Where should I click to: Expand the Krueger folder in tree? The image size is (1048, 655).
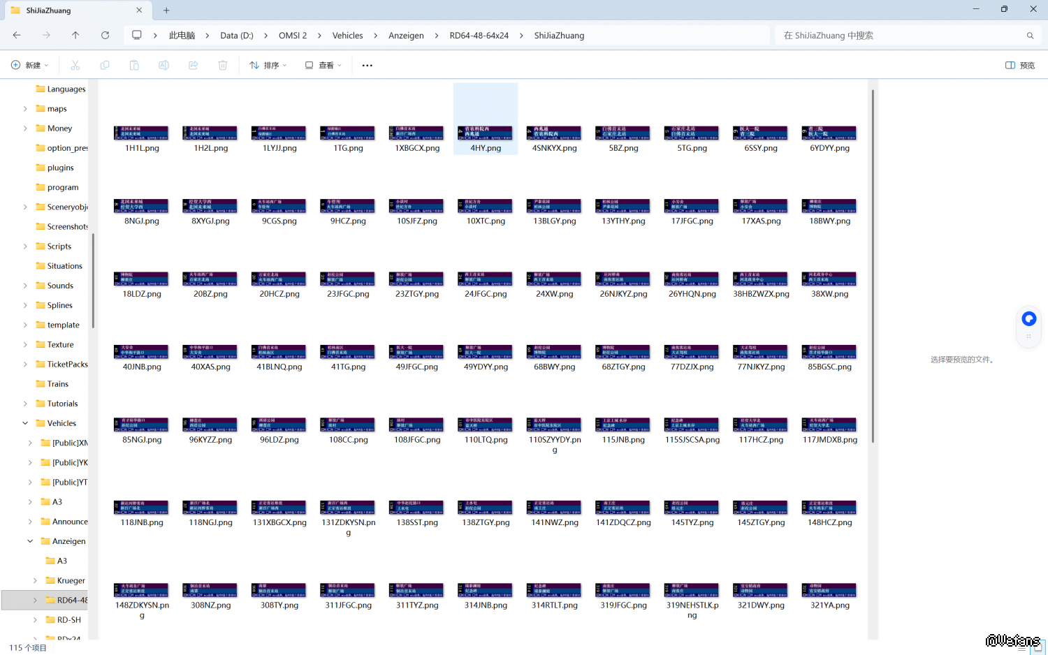point(35,580)
